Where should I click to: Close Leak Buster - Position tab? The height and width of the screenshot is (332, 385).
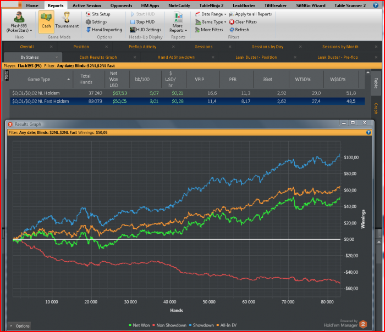point(295,57)
